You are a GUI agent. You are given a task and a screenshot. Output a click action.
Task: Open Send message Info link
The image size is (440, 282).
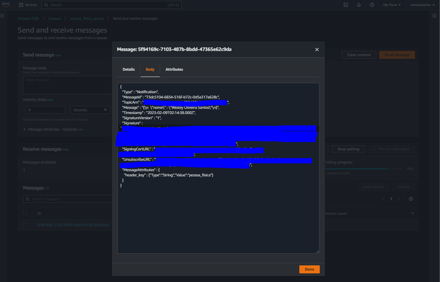58,55
